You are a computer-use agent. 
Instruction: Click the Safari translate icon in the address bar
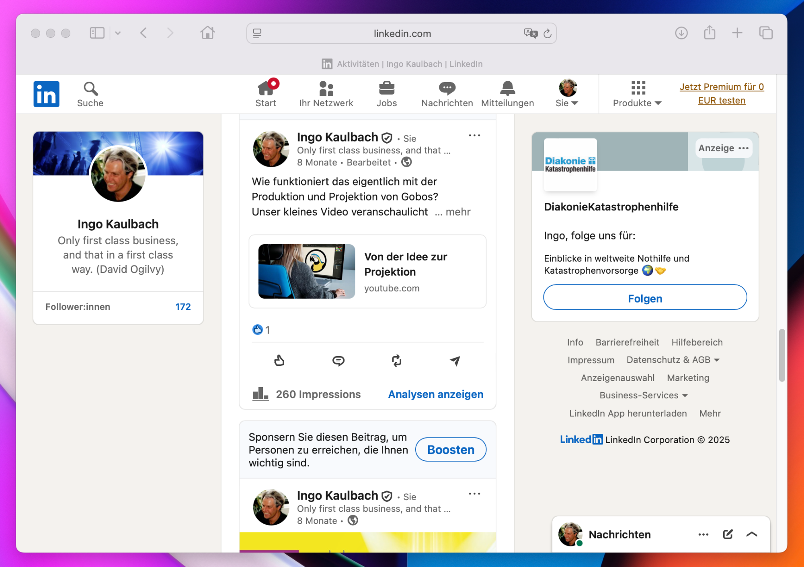point(530,33)
